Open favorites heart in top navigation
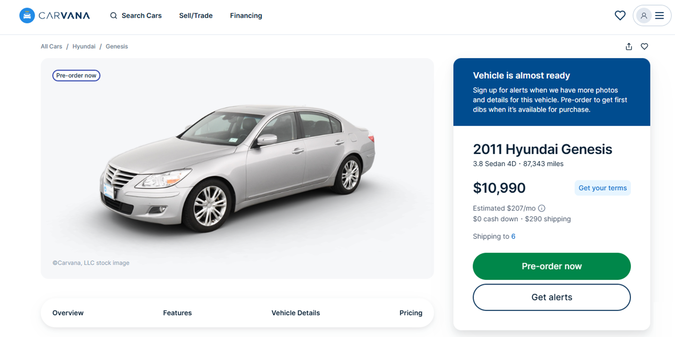The width and height of the screenshot is (675, 337). pyautogui.click(x=620, y=15)
